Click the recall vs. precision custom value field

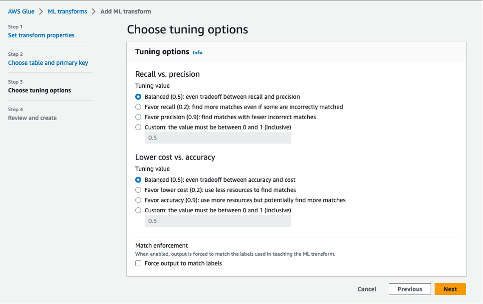tap(218, 138)
